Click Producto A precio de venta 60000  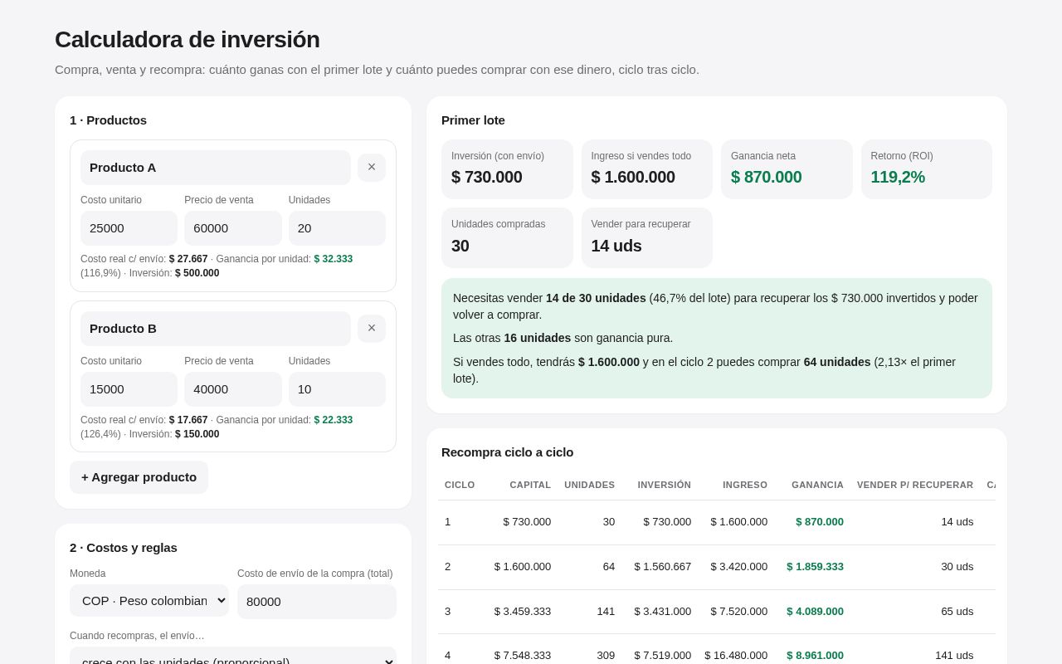coord(233,228)
